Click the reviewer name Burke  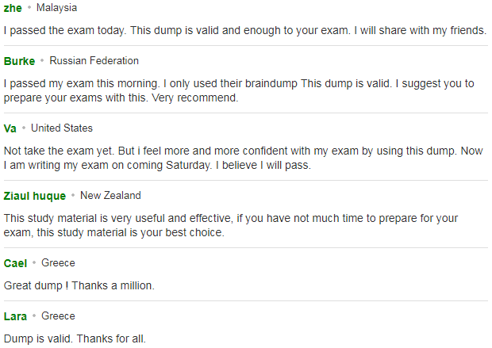coord(20,61)
